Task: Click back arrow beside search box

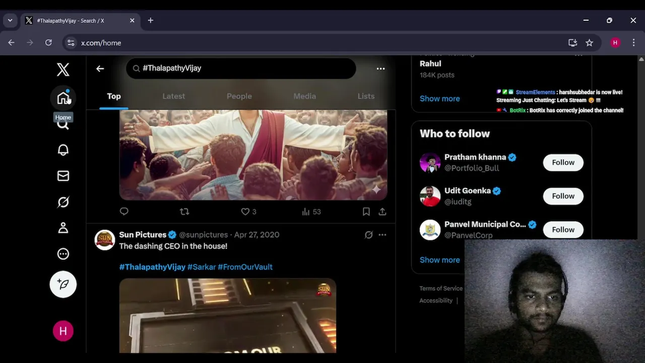Action: (x=100, y=69)
